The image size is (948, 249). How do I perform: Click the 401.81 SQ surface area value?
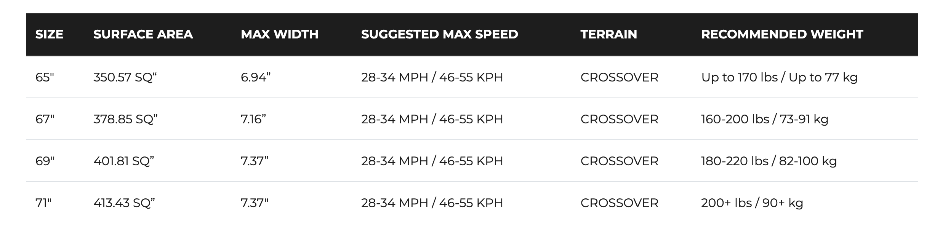tap(124, 161)
